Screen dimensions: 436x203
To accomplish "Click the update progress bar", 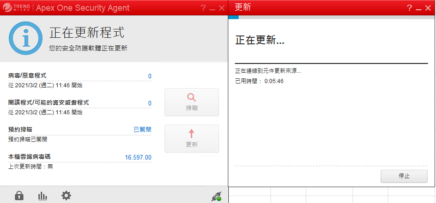I will 331,17.
